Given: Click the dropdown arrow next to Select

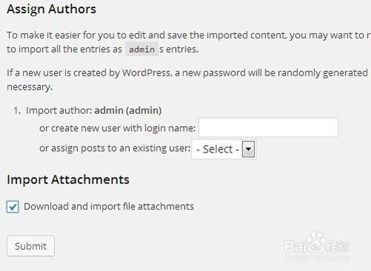Looking at the screenshot, I should pos(249,149).
